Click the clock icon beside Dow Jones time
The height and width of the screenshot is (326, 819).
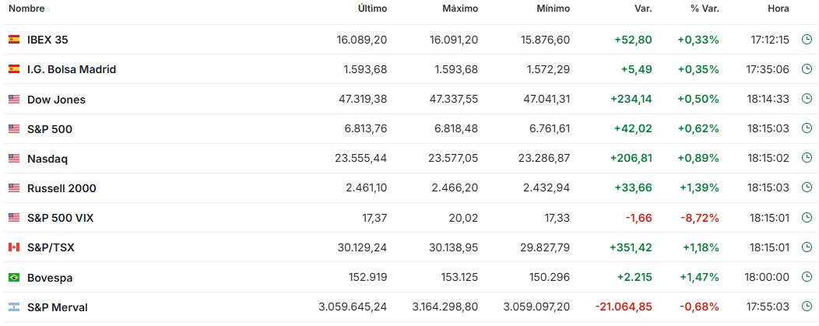[x=807, y=100]
